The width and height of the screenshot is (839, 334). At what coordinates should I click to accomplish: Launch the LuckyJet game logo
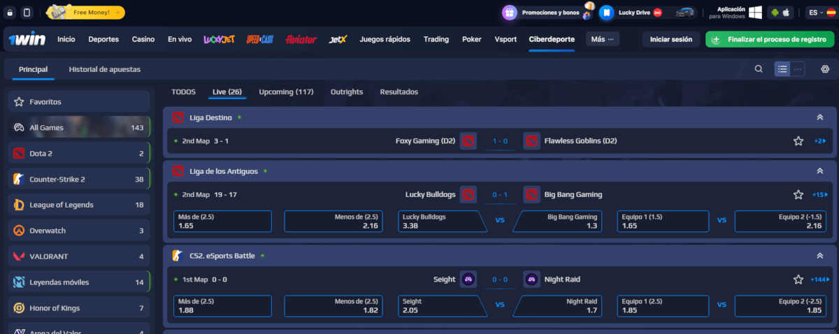(218, 39)
